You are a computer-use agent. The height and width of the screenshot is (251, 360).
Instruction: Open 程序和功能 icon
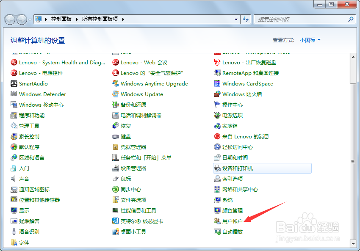coord(14,115)
